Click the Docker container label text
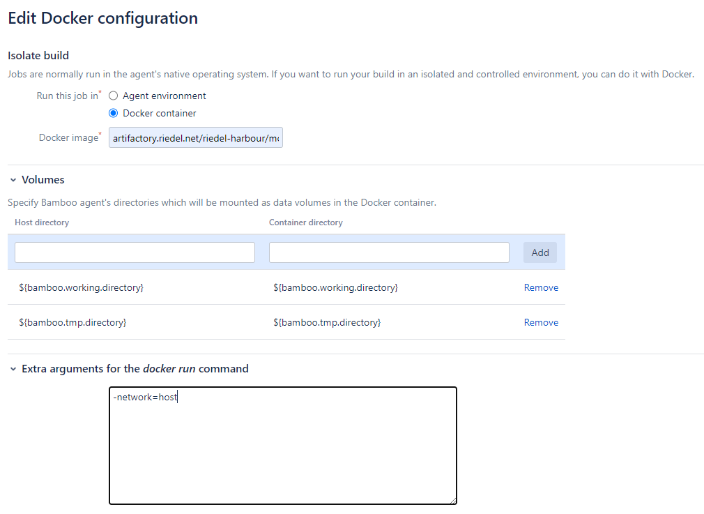 (x=160, y=113)
